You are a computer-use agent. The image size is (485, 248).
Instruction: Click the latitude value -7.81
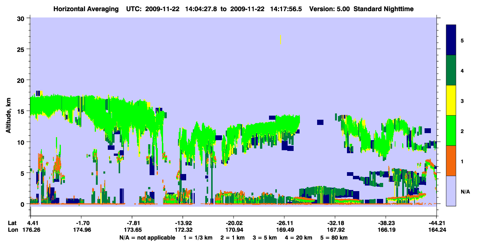pyautogui.click(x=132, y=223)
